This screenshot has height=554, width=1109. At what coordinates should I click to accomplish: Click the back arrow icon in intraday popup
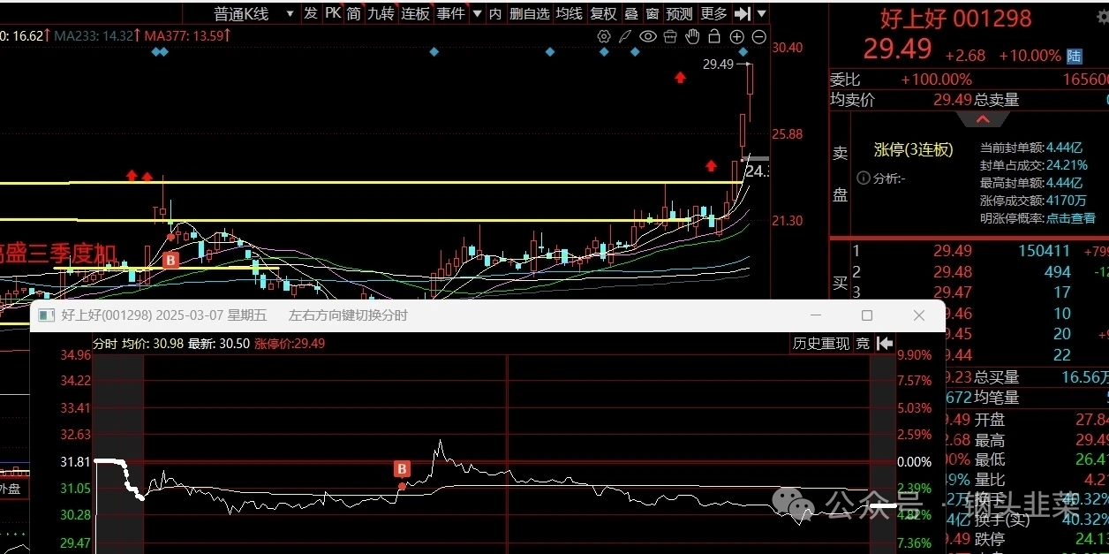pos(885,344)
